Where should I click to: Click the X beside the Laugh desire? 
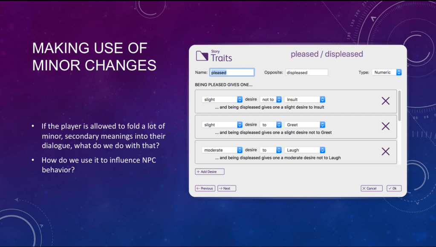pos(385,151)
